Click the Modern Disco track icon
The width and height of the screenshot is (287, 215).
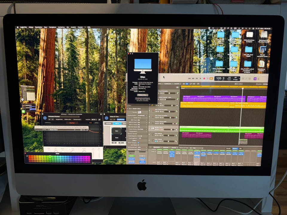pos(152,128)
